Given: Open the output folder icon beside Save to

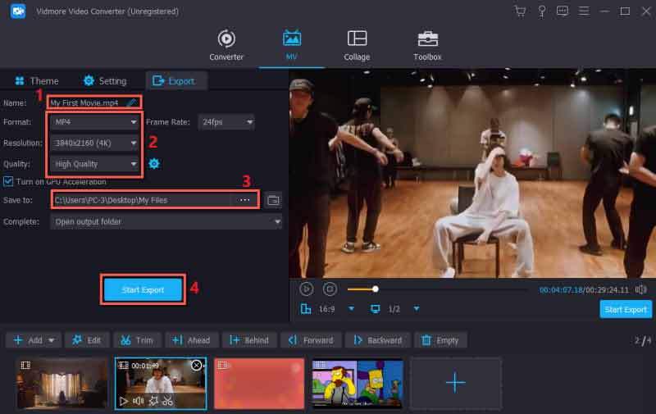Looking at the screenshot, I should 274,199.
